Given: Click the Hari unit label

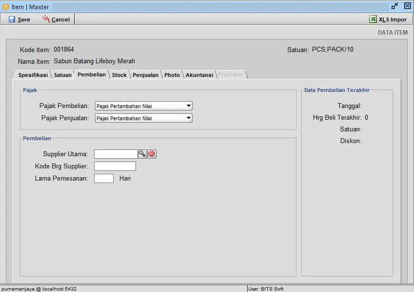Looking at the screenshot, I should [125, 179].
